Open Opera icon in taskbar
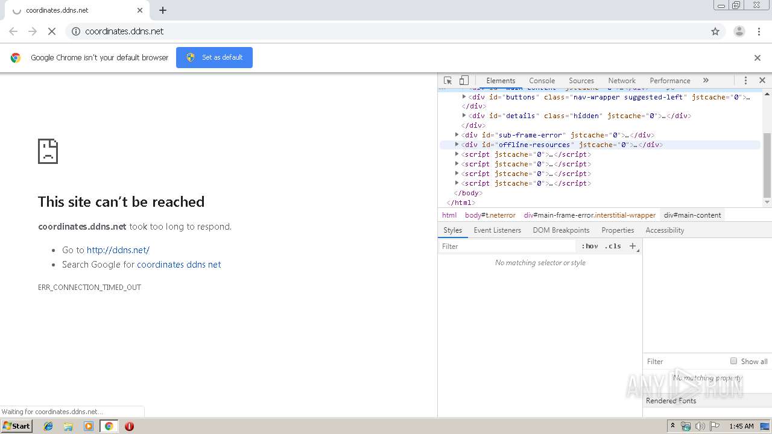The height and width of the screenshot is (434, 772). pos(129,426)
